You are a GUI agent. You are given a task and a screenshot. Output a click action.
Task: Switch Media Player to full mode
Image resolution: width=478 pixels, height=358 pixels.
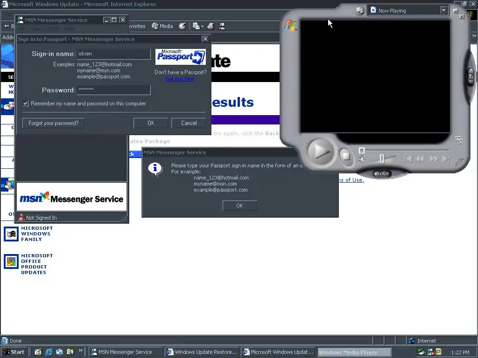[459, 140]
